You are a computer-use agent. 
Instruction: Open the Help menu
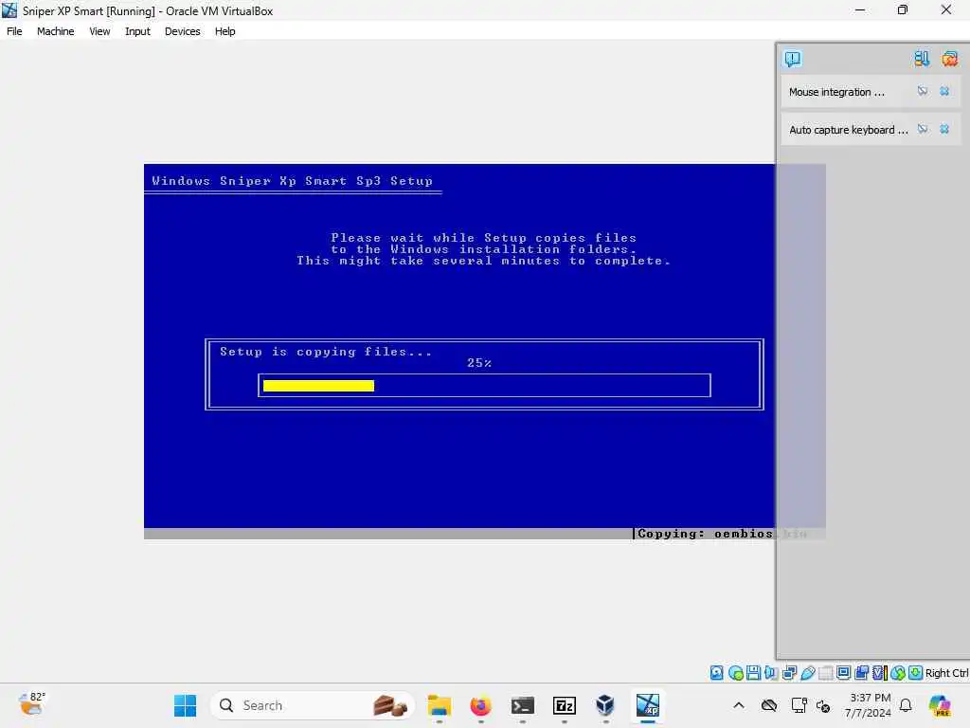pyautogui.click(x=225, y=31)
